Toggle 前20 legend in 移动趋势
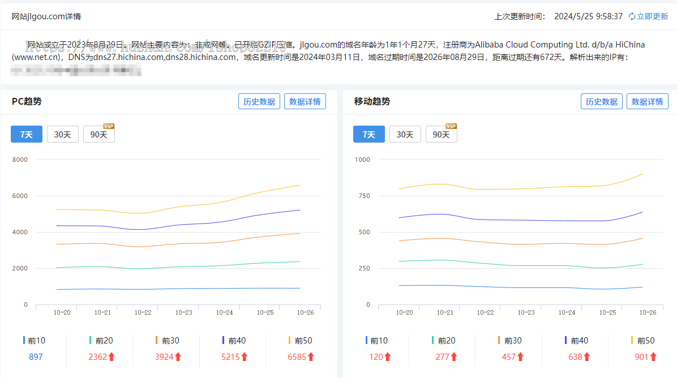The width and height of the screenshot is (677, 378). coord(443,341)
